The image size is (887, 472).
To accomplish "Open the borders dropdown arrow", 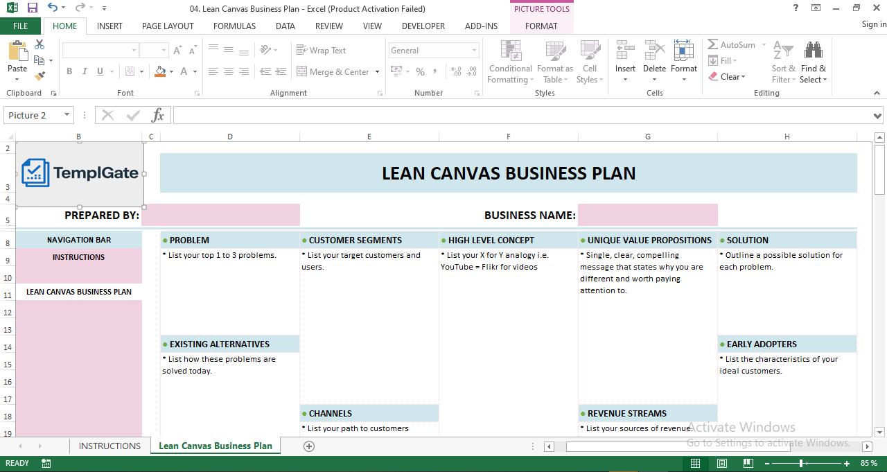I will click(x=141, y=71).
